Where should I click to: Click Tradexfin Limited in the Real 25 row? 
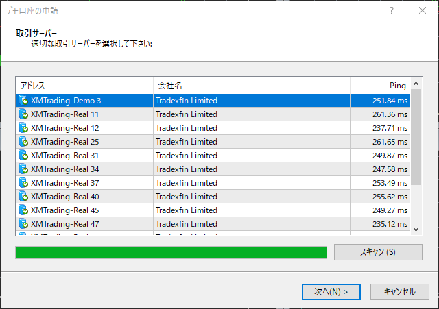187,142
